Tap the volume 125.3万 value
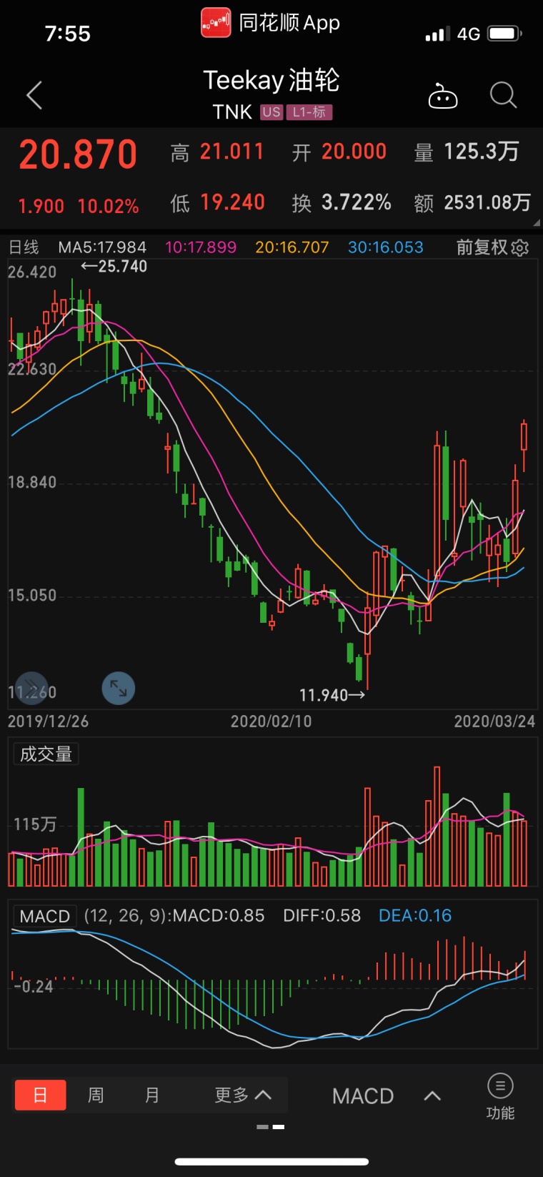This screenshot has height=1177, width=543. [482, 152]
